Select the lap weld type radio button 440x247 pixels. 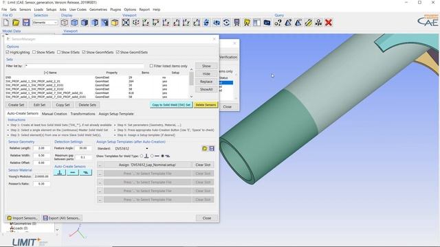point(162,156)
